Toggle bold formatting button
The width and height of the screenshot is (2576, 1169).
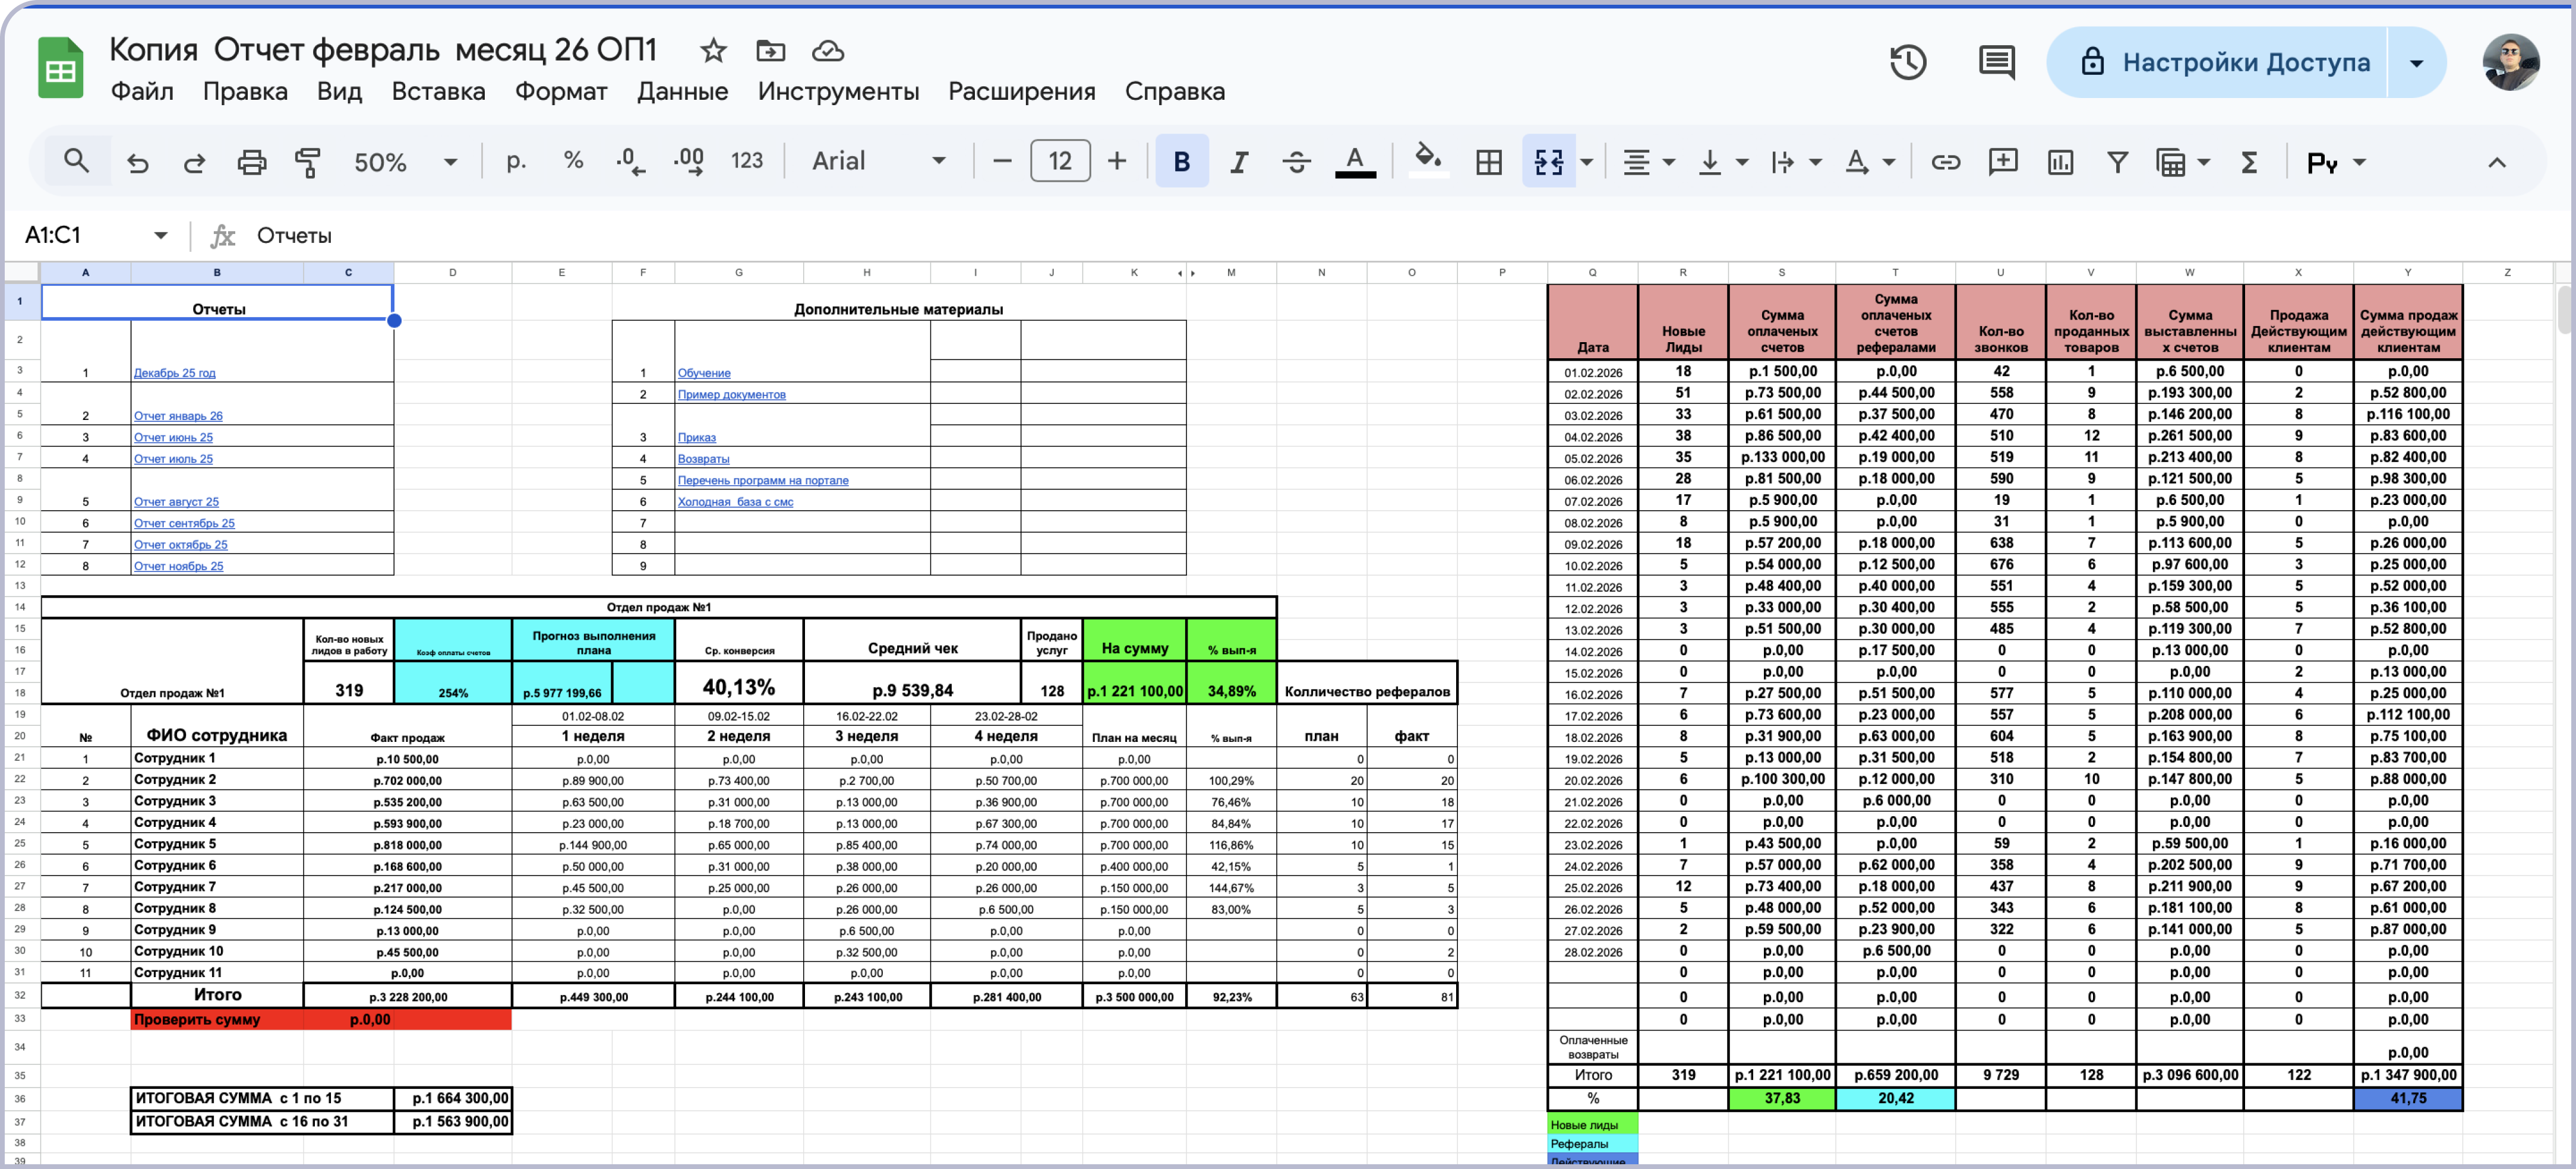pyautogui.click(x=1181, y=162)
